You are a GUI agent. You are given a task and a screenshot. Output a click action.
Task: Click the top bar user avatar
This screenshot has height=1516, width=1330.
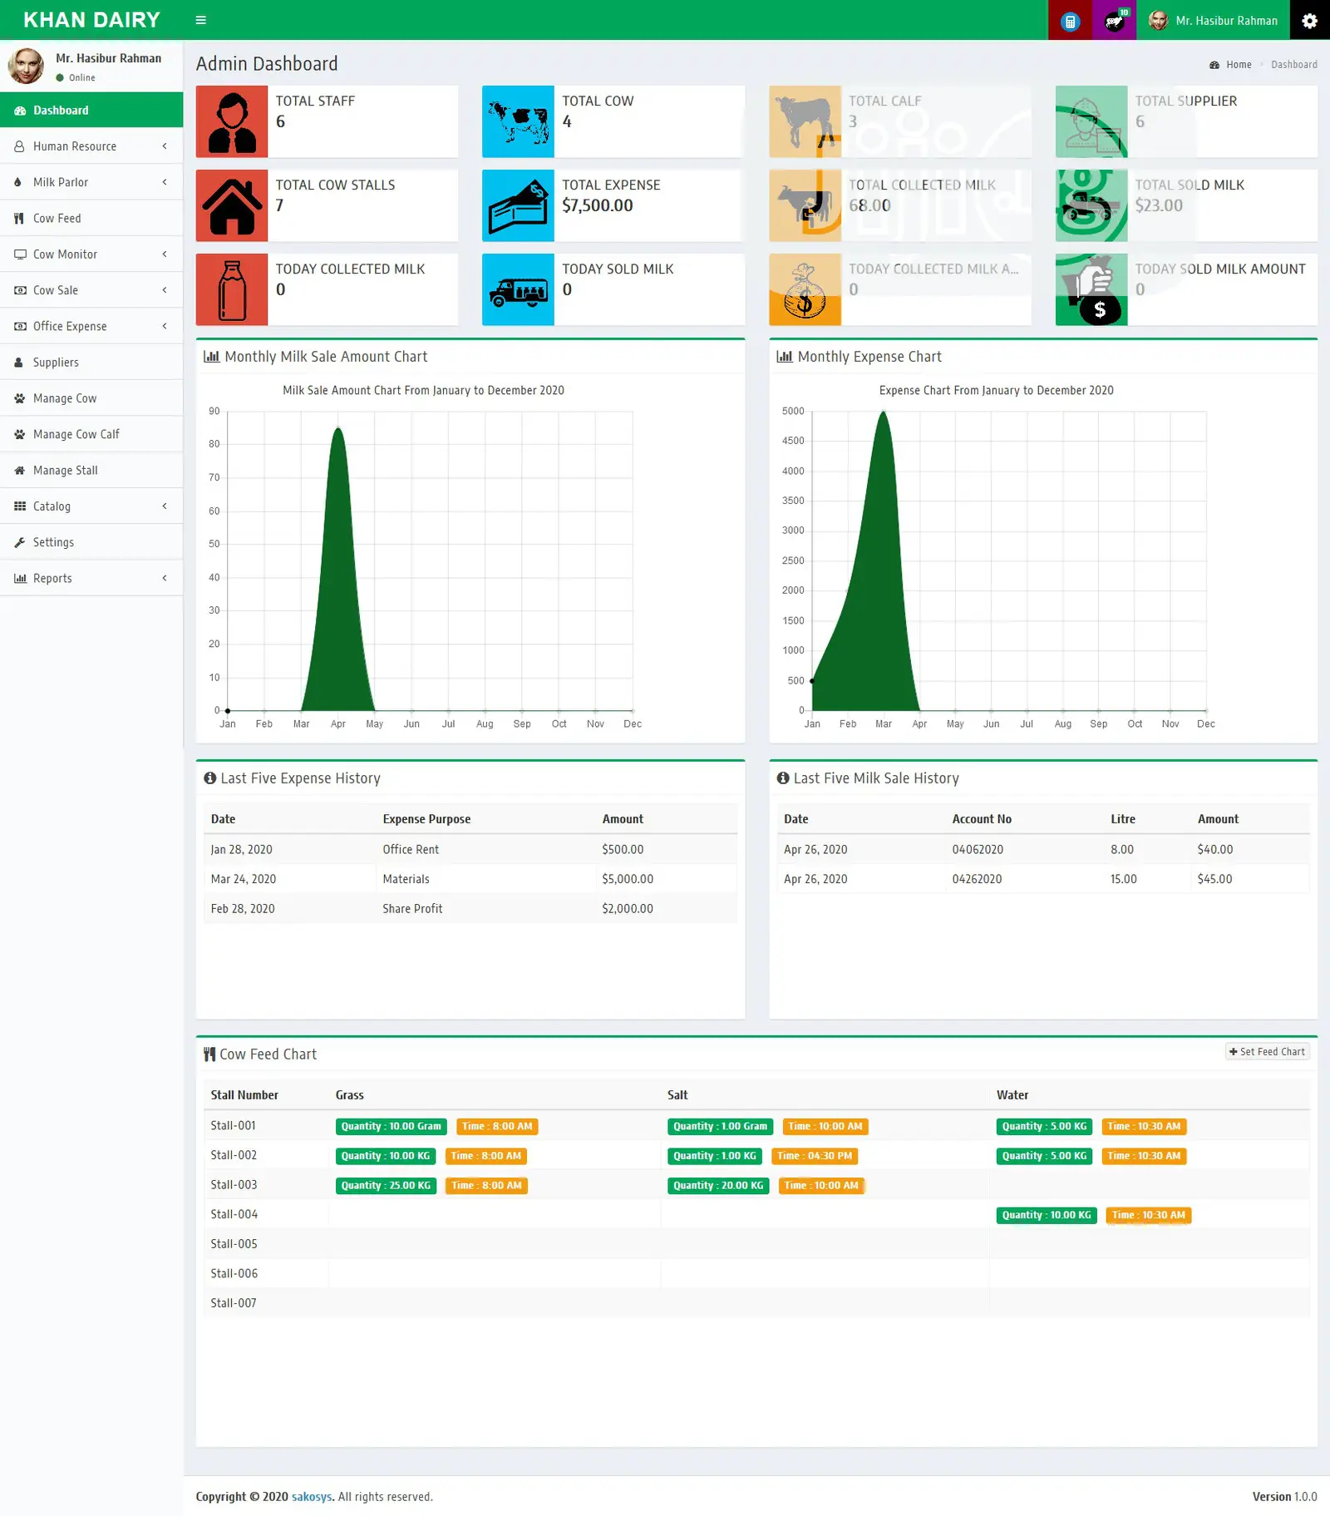point(1158,21)
